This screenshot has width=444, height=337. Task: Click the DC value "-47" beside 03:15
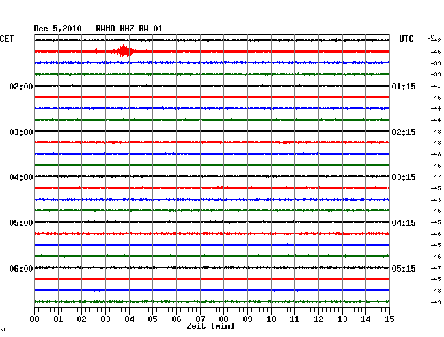point(436,177)
